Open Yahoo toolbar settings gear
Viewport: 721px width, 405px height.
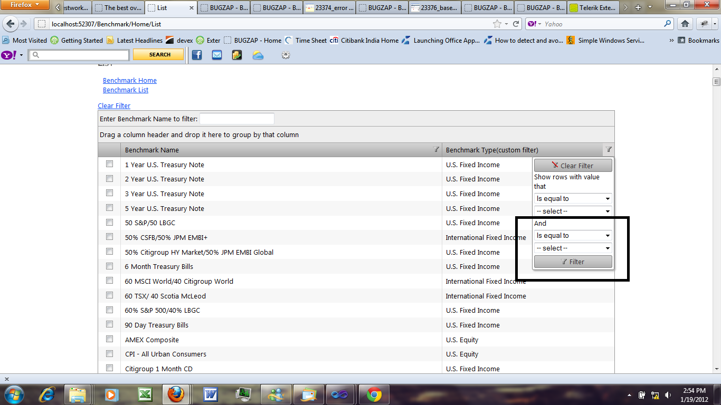tap(286, 55)
